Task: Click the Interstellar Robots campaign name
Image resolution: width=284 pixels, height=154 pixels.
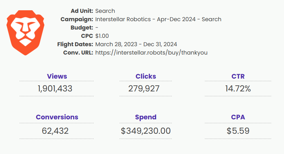Action: (158, 19)
